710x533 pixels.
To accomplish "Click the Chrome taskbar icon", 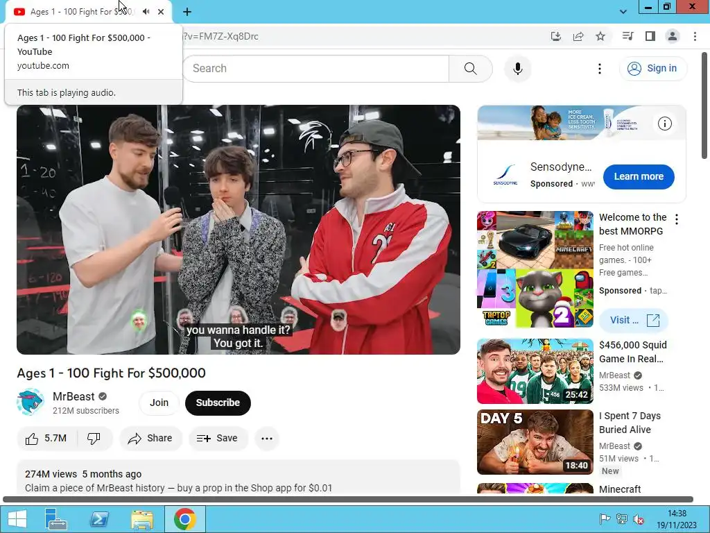I will coord(184,519).
